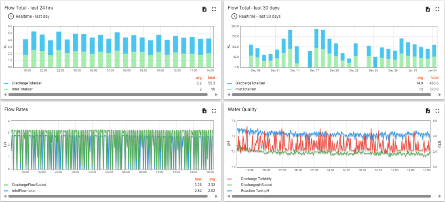445x202 pixels.
Task: Click 'total' column header in 30 days legend
Action: [435, 78]
